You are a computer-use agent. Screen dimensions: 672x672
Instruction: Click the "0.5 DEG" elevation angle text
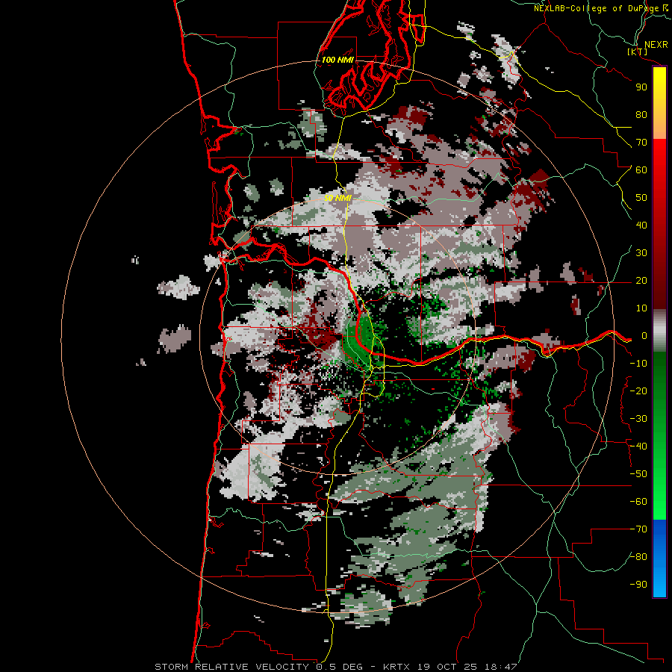[x=340, y=667]
